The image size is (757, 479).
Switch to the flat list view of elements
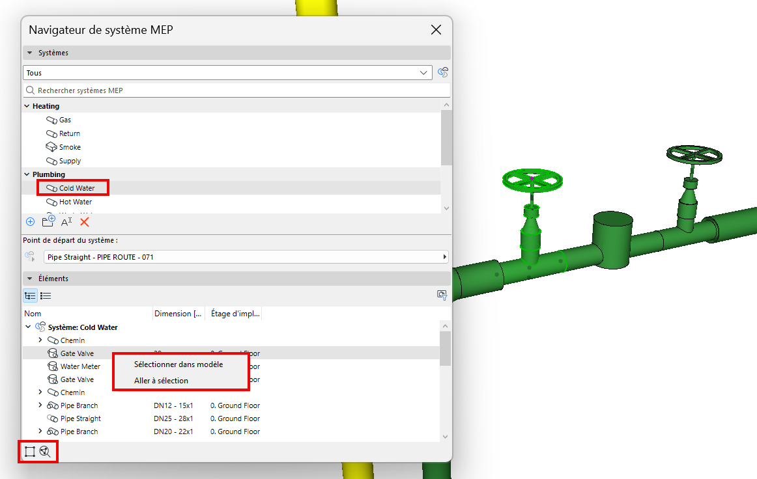click(46, 295)
